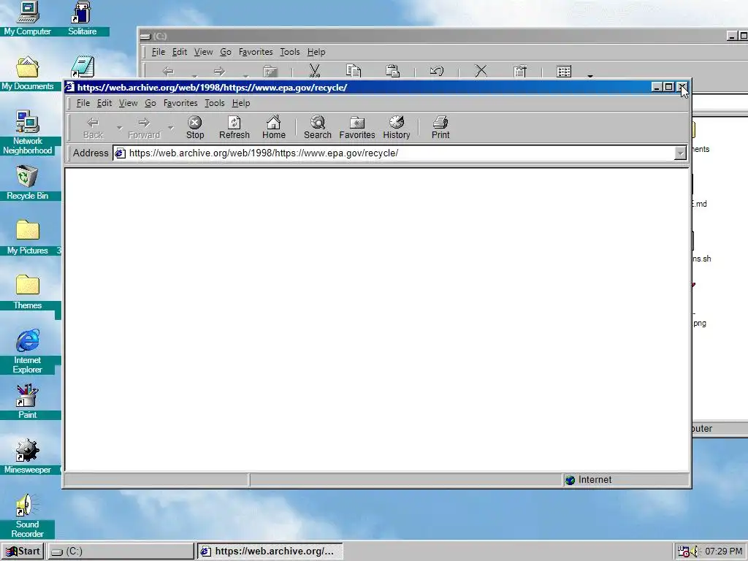Open the Help menu in the C: window
This screenshot has height=561, width=748.
[316, 52]
